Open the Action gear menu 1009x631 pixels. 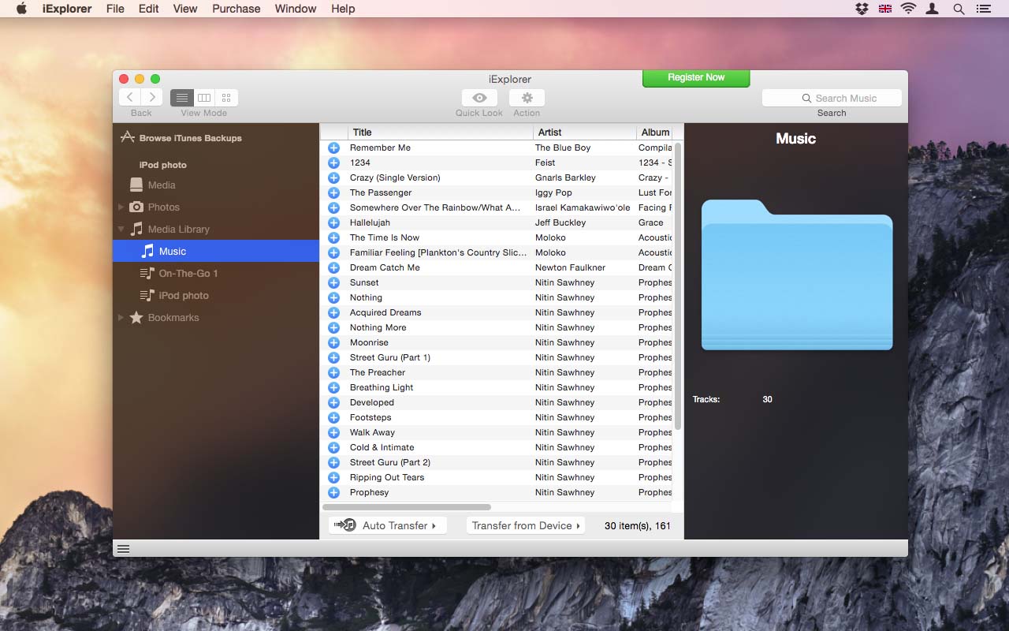(x=527, y=98)
